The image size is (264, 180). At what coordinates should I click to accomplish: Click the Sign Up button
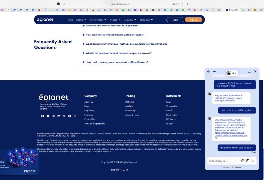(194, 20)
